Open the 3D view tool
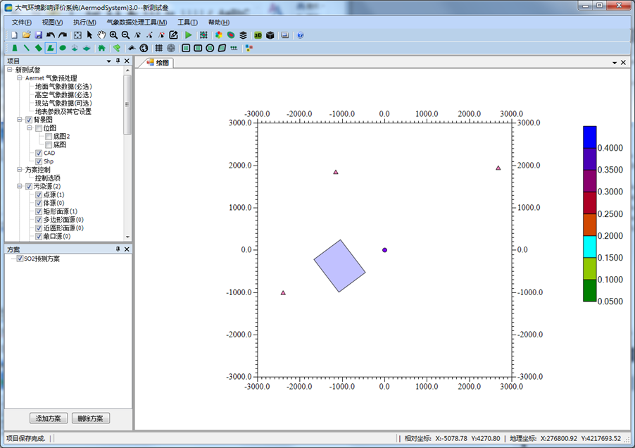 pos(258,35)
